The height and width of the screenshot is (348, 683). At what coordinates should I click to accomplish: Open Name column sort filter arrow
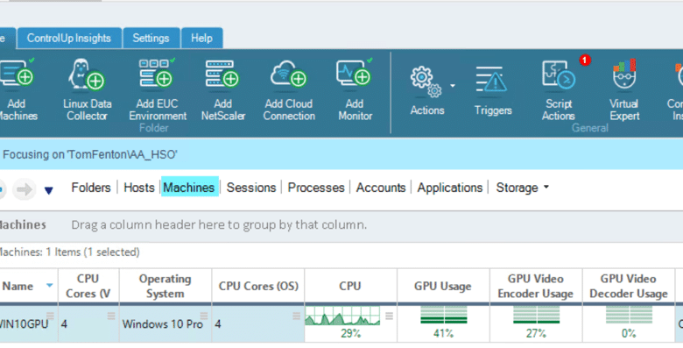pos(50,285)
